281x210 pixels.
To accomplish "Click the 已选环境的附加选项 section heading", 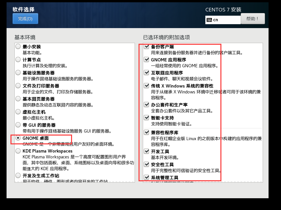I will [x=166, y=37].
